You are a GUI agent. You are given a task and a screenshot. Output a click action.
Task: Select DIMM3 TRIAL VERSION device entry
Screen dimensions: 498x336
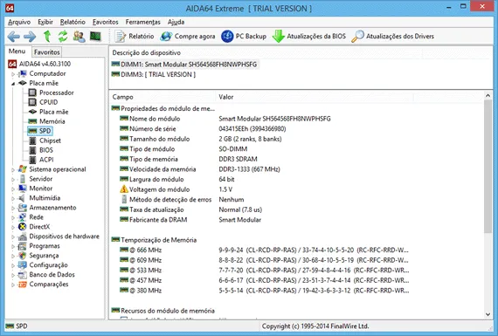point(154,74)
